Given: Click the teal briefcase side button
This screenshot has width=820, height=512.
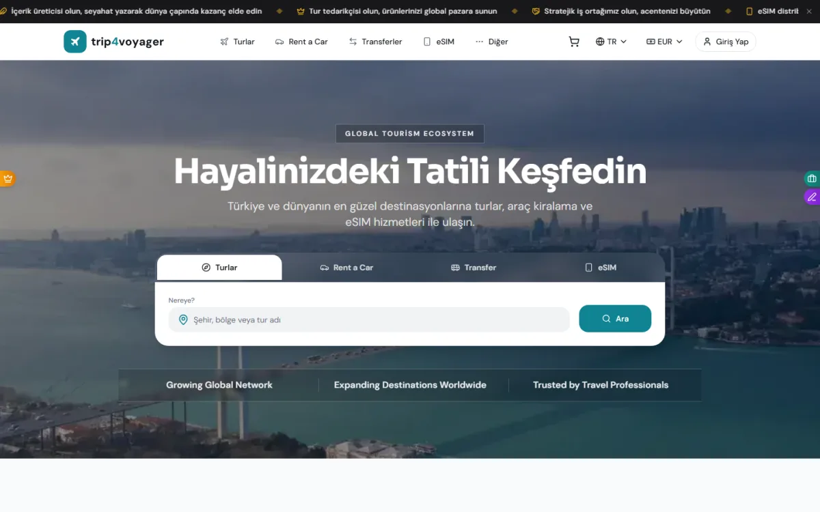Looking at the screenshot, I should 812,179.
